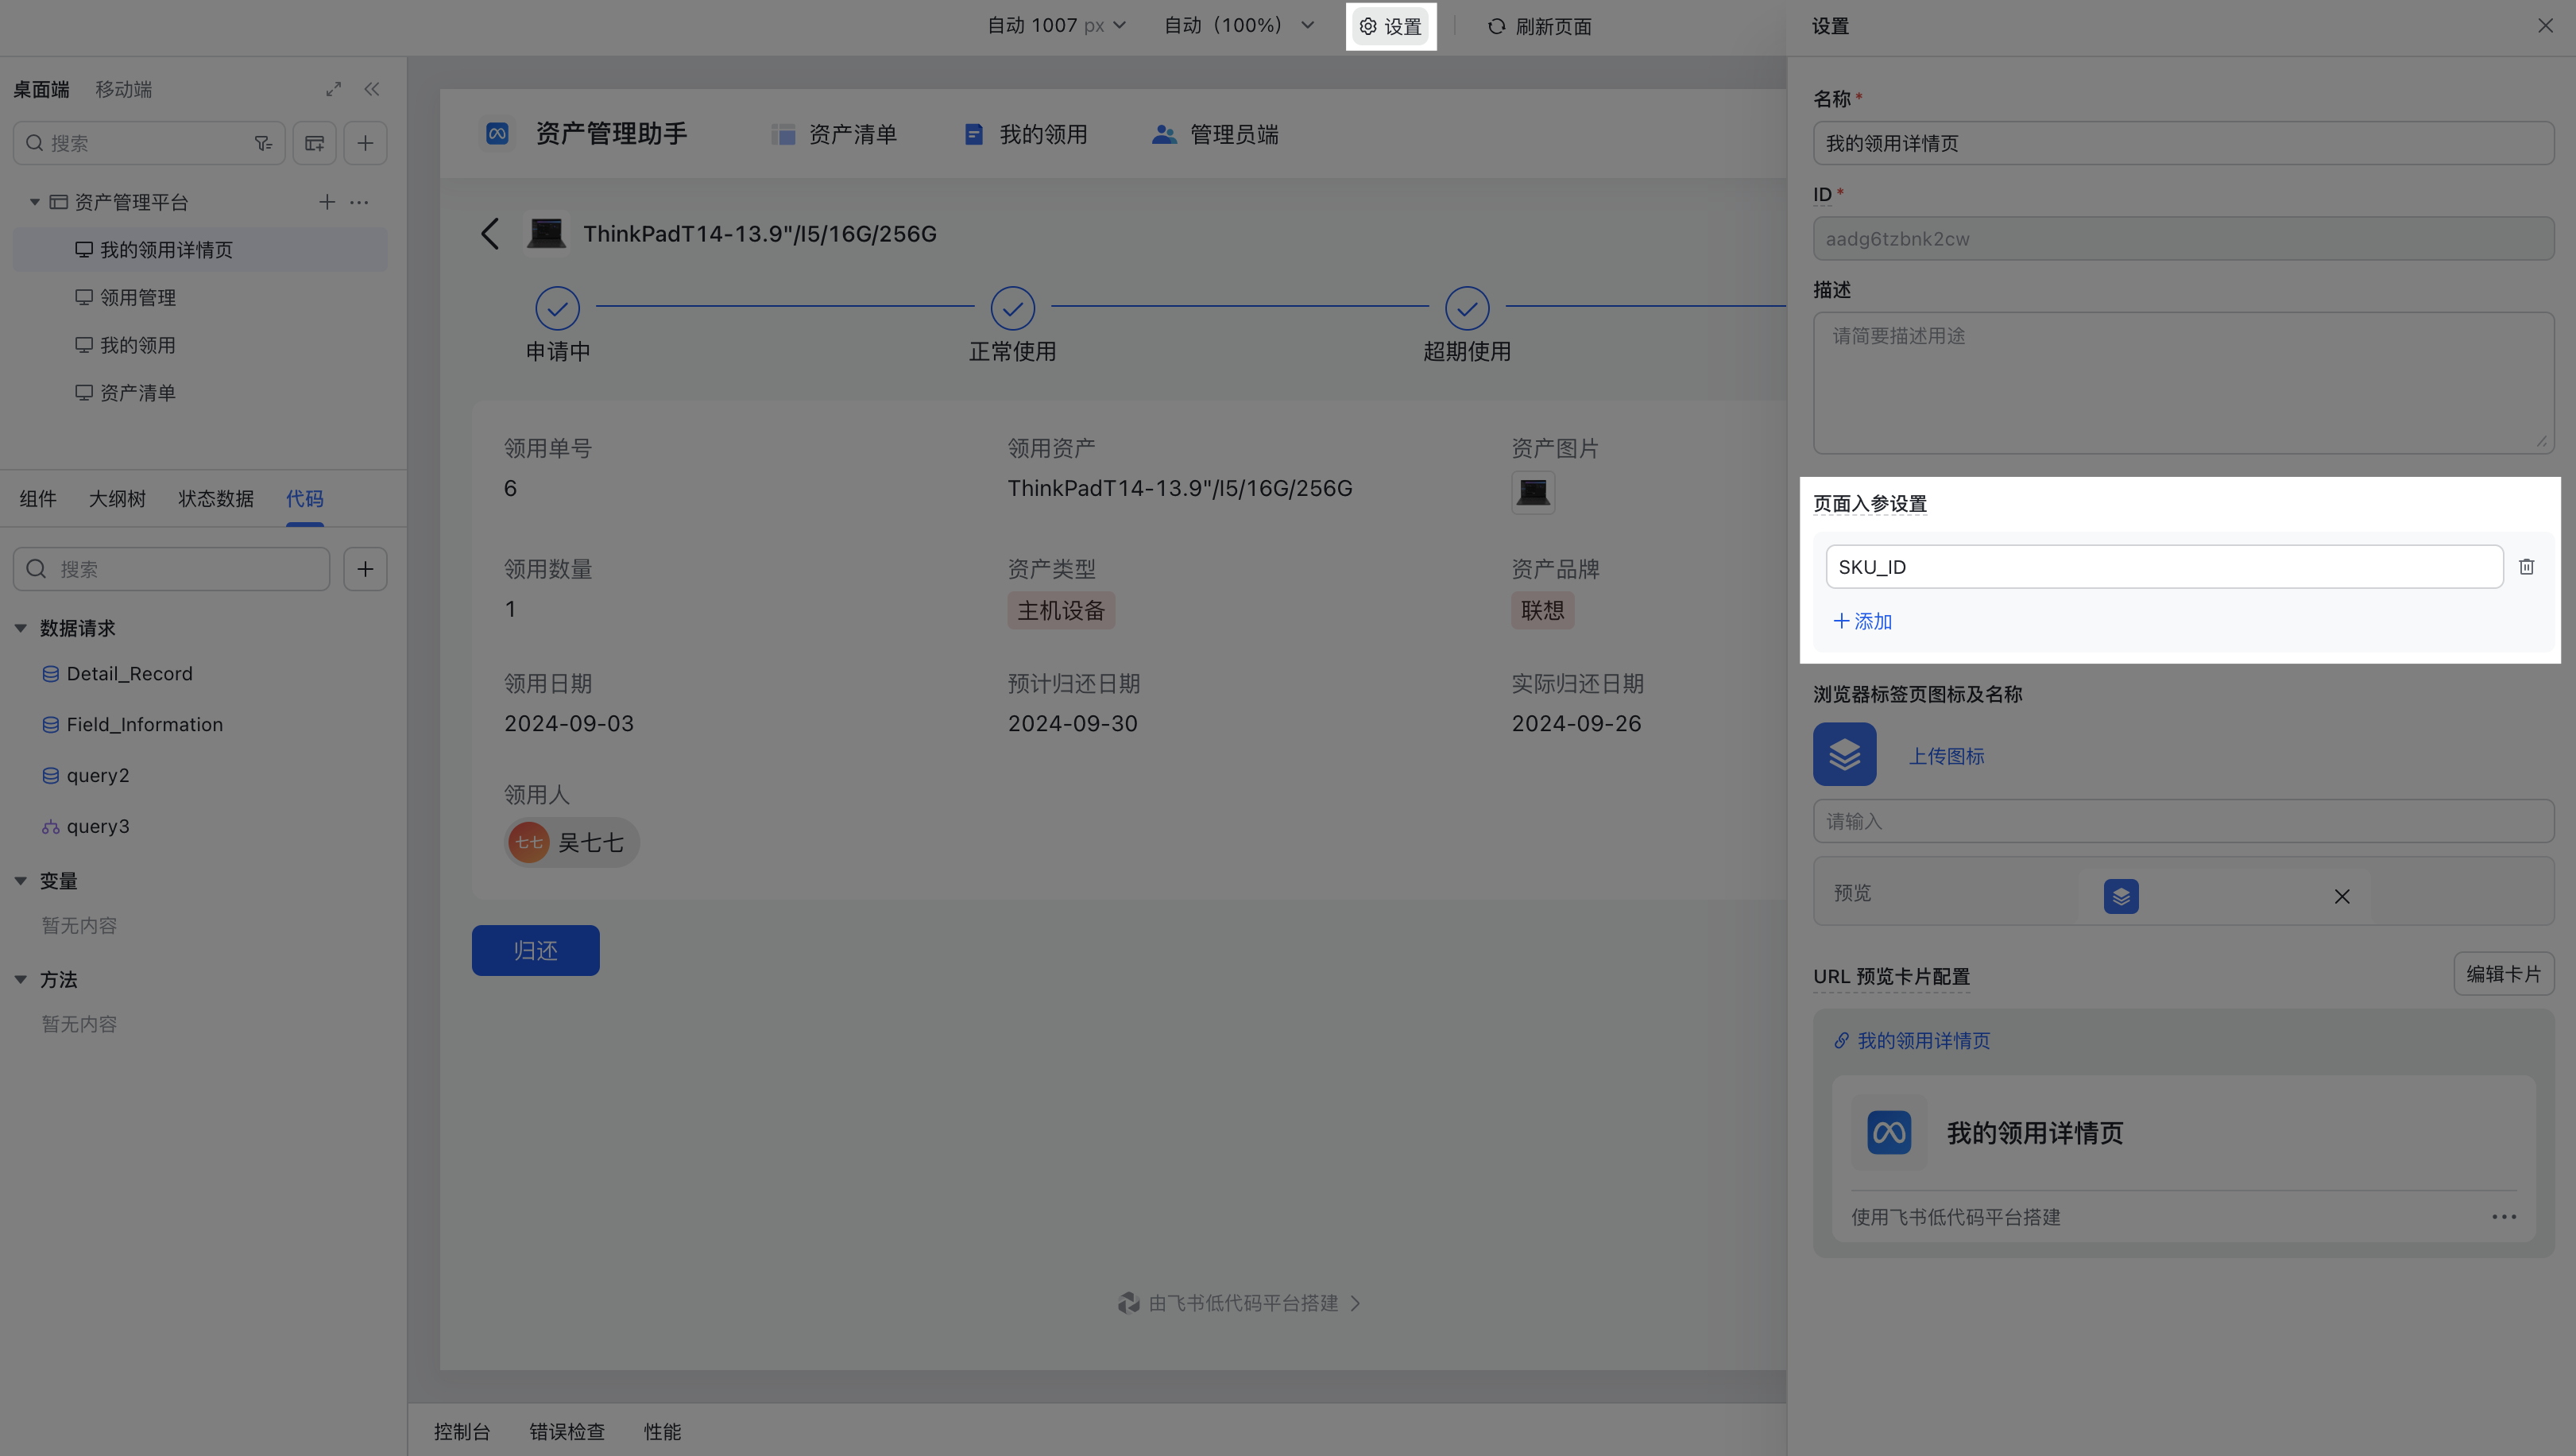Expand the page tree to fullscreen
This screenshot has width=2576, height=1456.
333,89
